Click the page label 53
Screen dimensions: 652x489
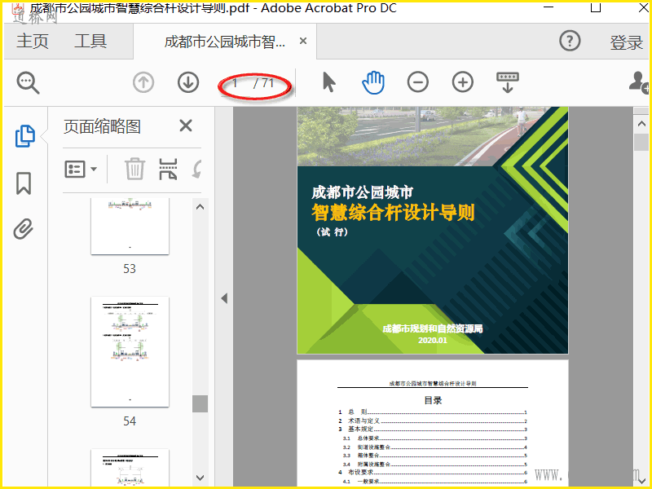[x=130, y=269]
